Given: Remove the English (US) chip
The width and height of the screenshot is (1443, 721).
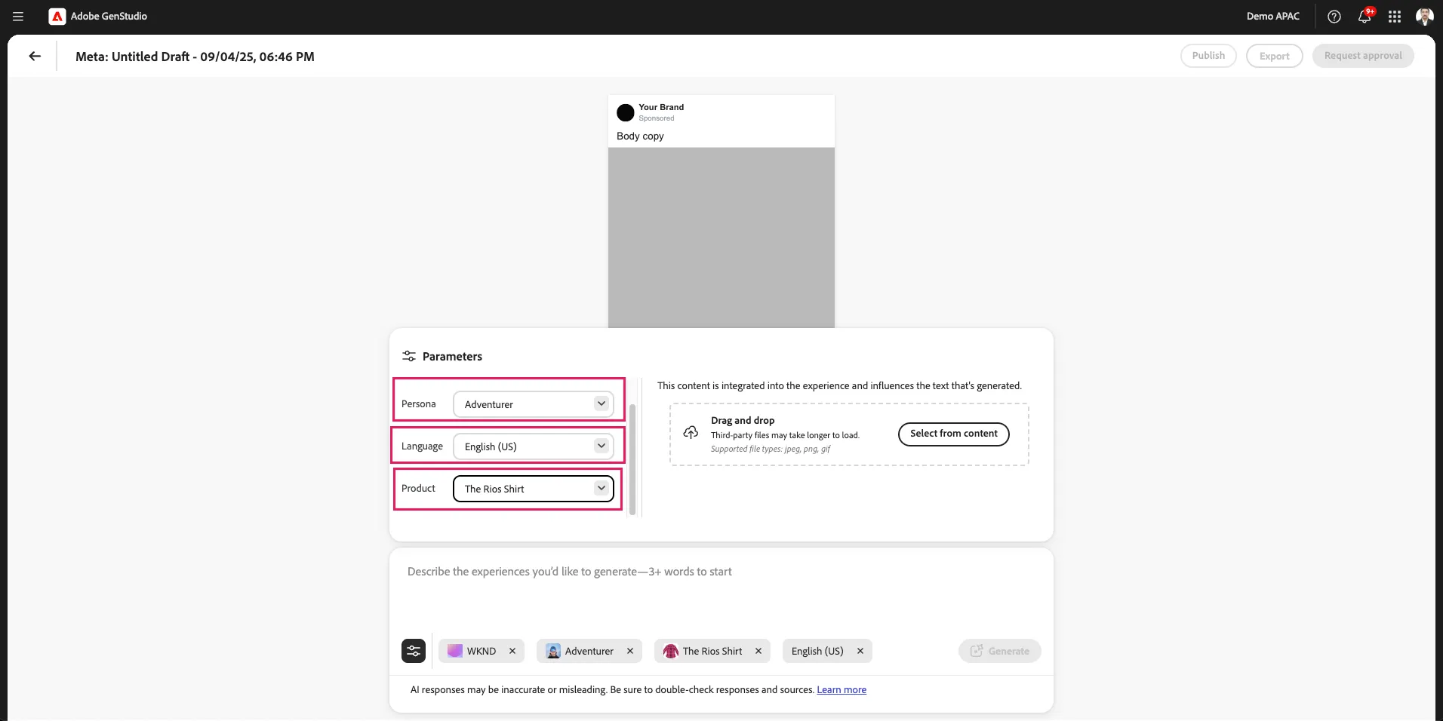Looking at the screenshot, I should 860,651.
